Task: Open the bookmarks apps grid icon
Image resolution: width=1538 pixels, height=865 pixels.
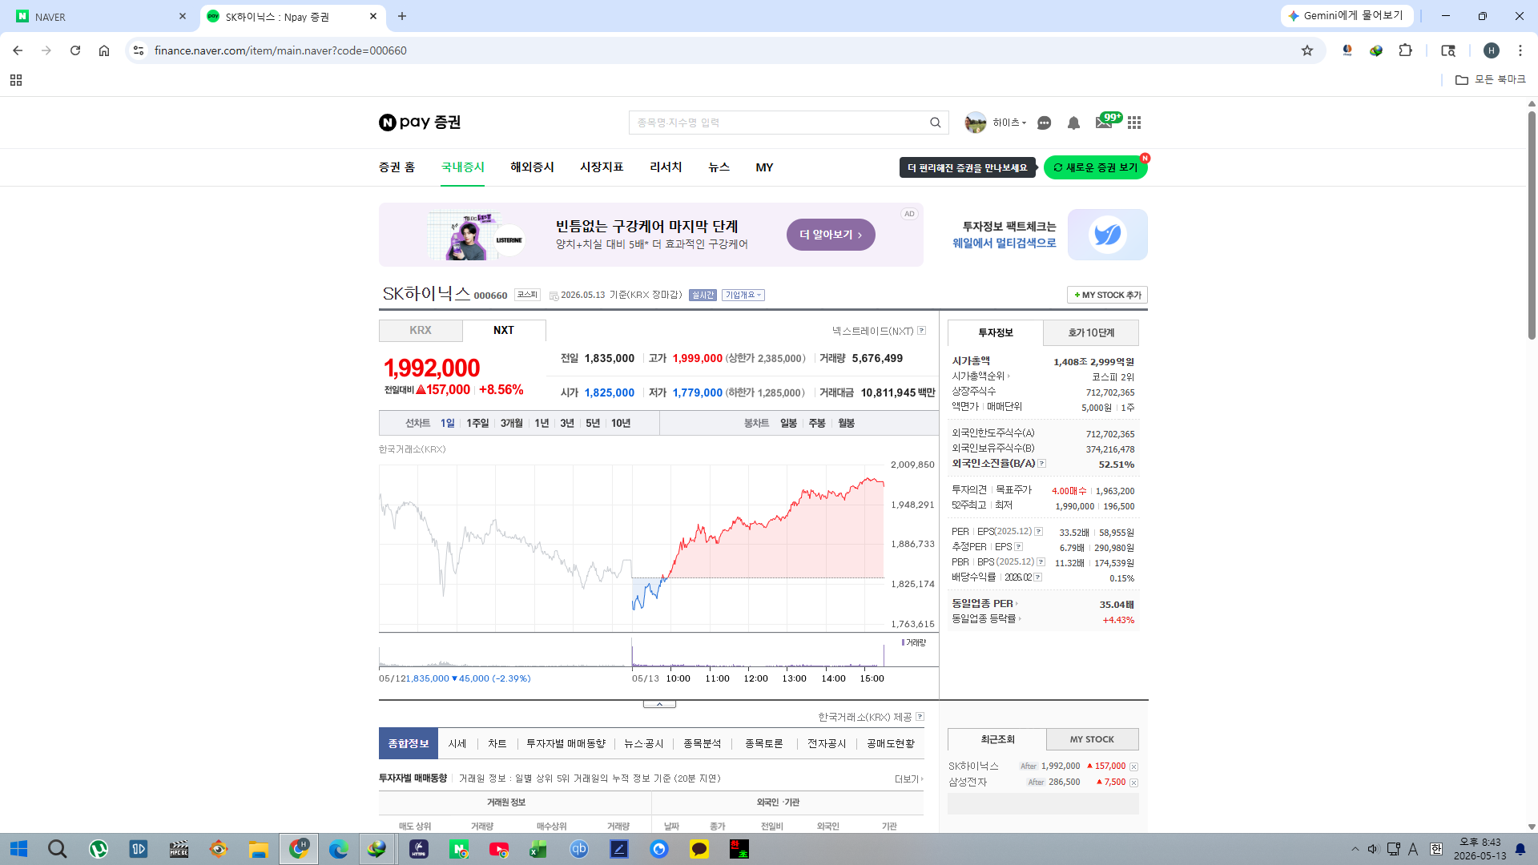Action: [x=16, y=80]
